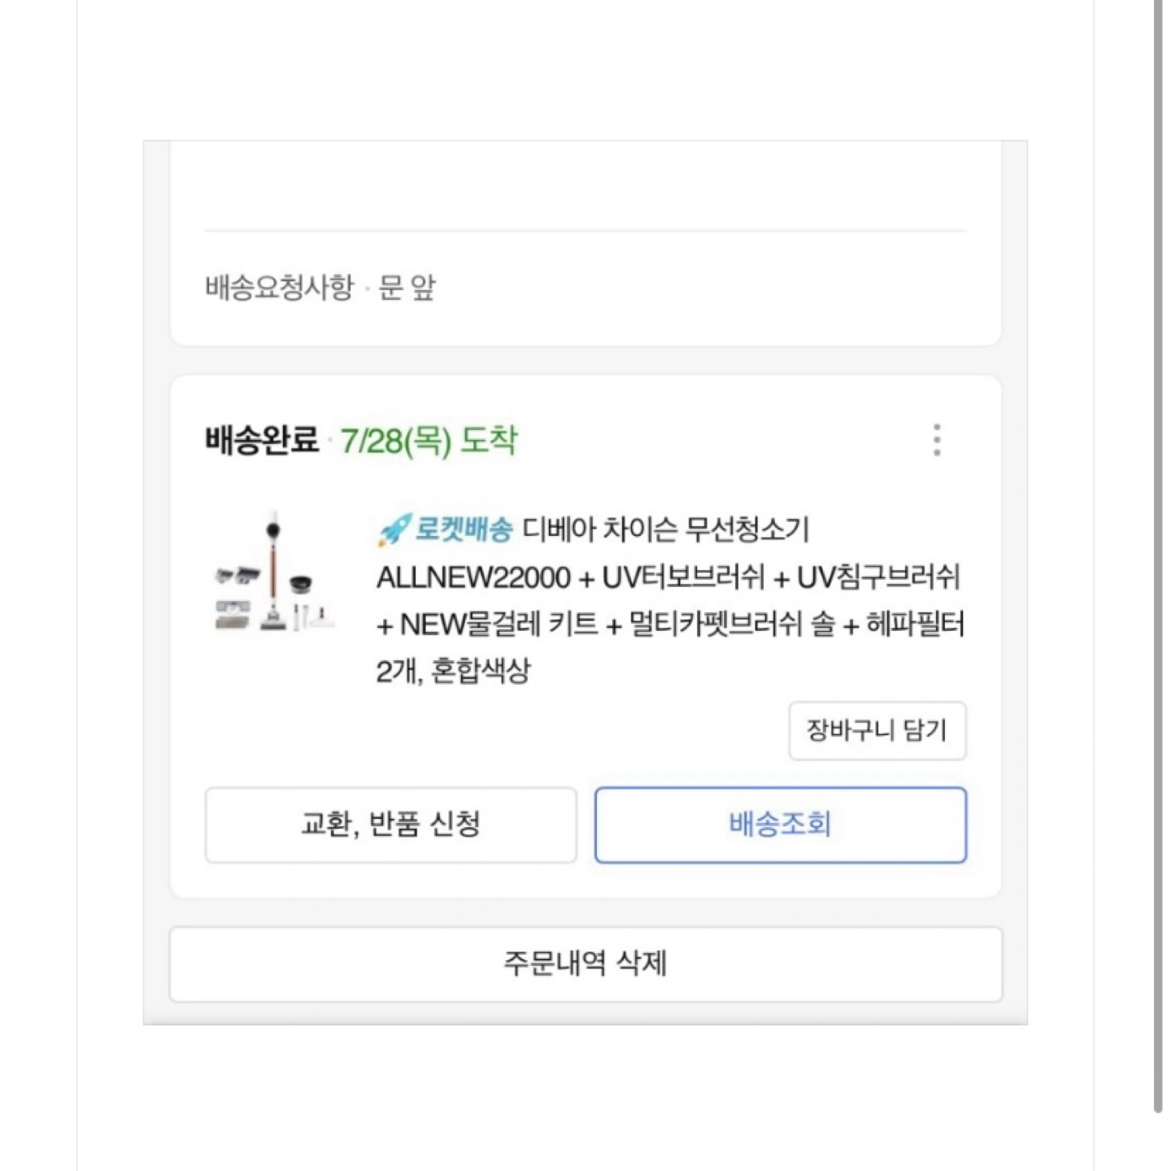Click the vertical dots icon at top right
This screenshot has width=1171, height=1171.
pyautogui.click(x=937, y=439)
